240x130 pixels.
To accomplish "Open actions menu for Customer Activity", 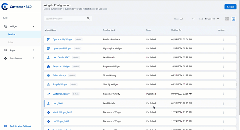I will pos(223,94).
